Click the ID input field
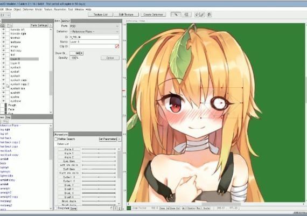This screenshot has height=216, width=307. coord(94,37)
